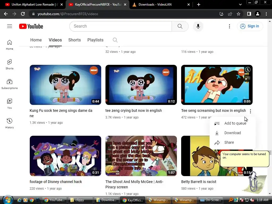Close the KayOfficialPrecureNBFDI tab
Viewport: 272px width, 204px height.
tap(125, 5)
